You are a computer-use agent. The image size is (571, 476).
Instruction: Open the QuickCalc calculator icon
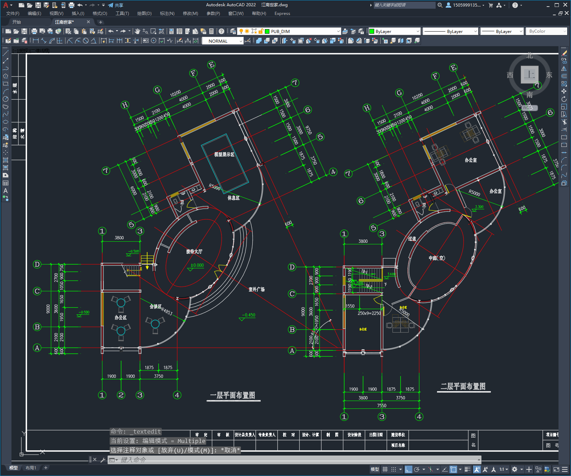[211, 31]
